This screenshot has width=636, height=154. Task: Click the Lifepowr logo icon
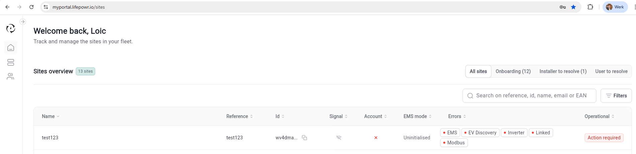pyautogui.click(x=11, y=29)
